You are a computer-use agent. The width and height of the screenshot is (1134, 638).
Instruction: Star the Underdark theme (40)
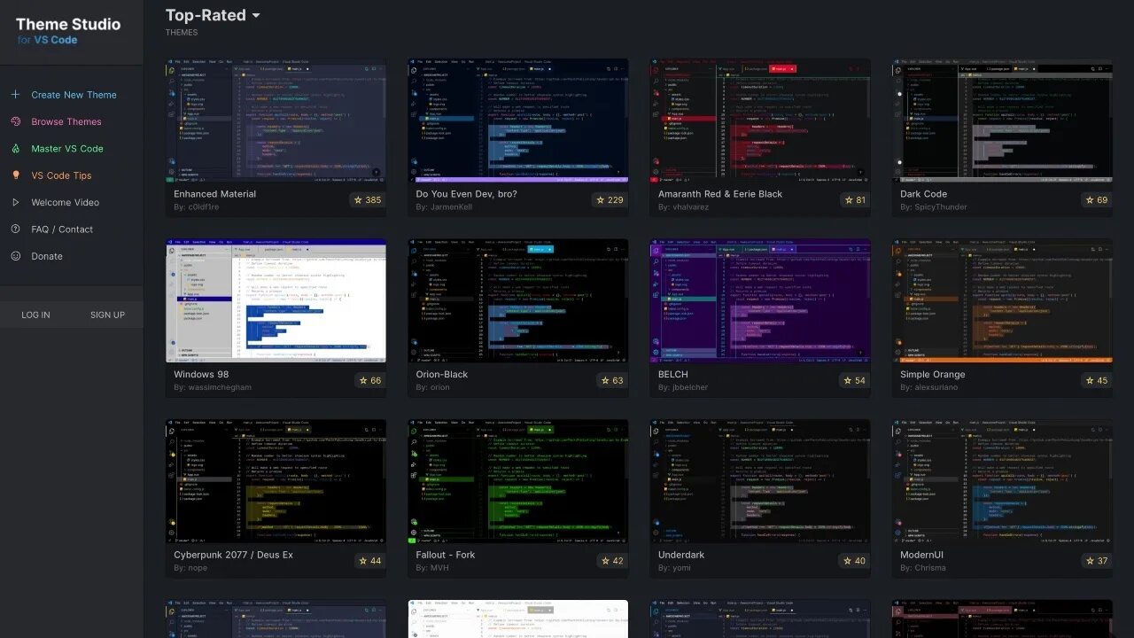click(x=854, y=561)
